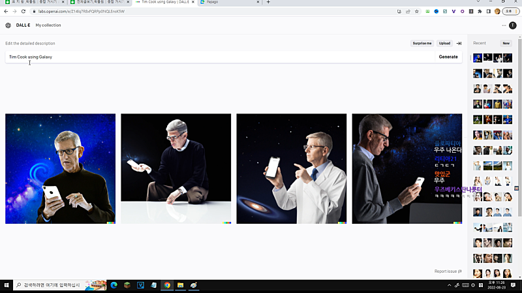Open File Explorer from the taskbar
Screen dimensions: 522x293
(180, 285)
